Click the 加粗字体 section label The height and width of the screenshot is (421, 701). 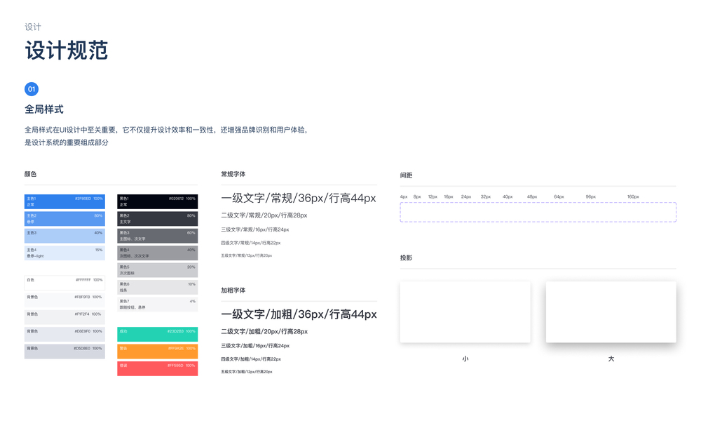pyautogui.click(x=233, y=290)
